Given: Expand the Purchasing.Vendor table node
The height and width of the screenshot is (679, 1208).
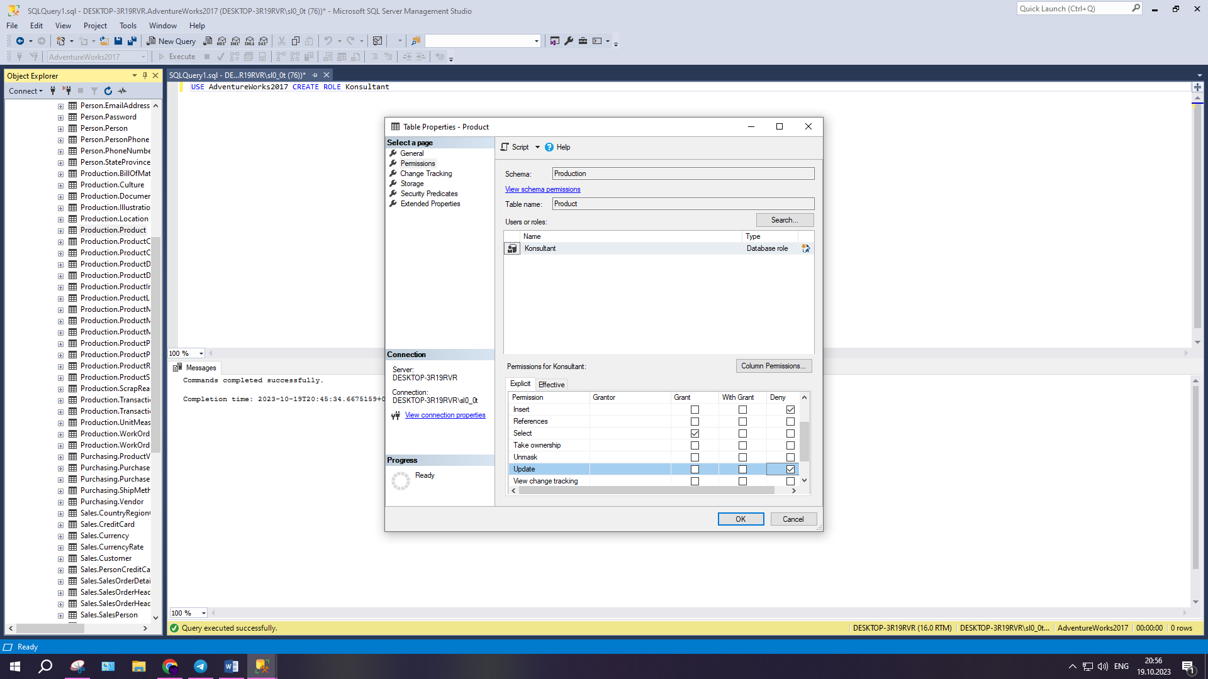Looking at the screenshot, I should coord(61,502).
